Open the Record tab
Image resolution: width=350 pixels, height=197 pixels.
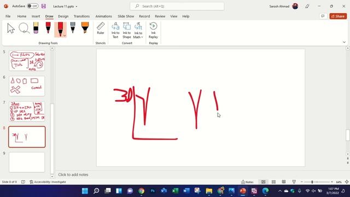click(144, 16)
